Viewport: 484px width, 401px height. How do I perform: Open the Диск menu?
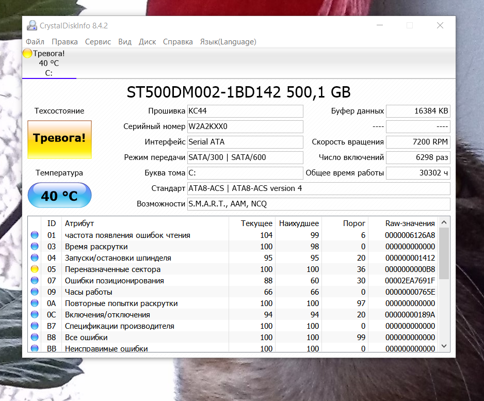(147, 42)
